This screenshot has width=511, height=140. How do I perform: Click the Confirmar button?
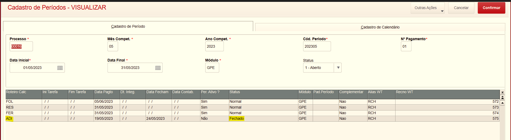pos(491,8)
